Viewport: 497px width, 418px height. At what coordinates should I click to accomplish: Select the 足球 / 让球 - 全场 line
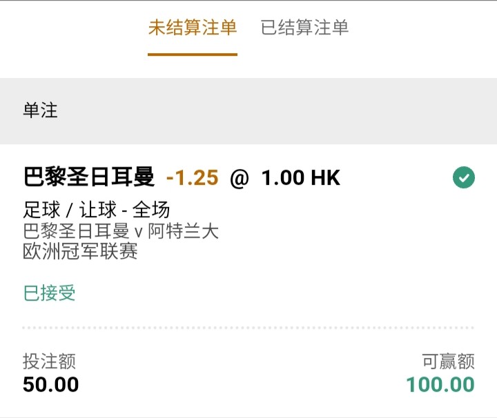(x=96, y=210)
